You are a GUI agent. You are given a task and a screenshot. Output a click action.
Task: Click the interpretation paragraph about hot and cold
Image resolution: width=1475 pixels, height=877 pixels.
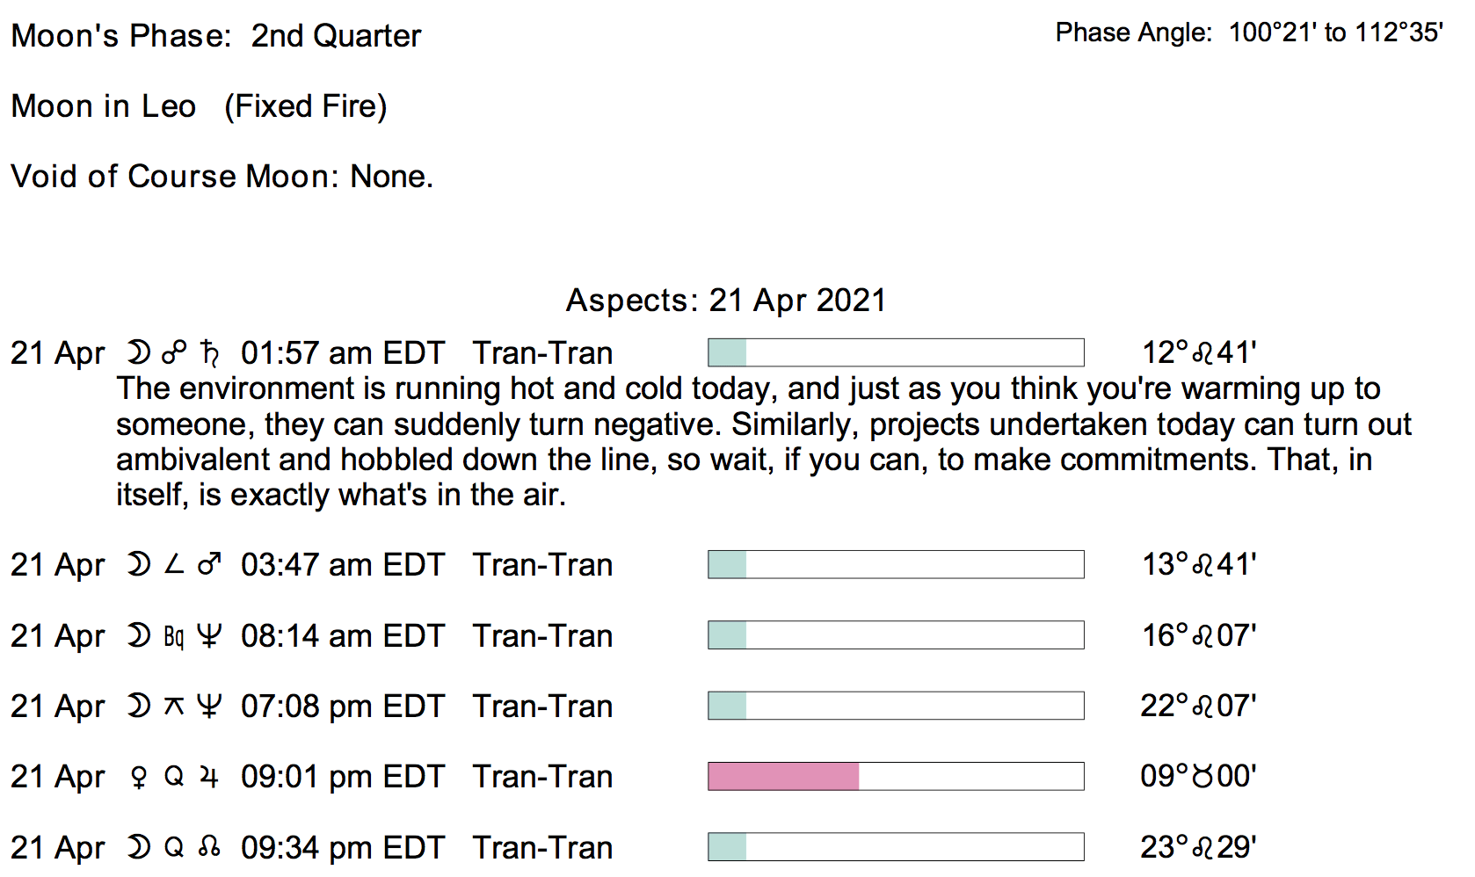tap(763, 442)
